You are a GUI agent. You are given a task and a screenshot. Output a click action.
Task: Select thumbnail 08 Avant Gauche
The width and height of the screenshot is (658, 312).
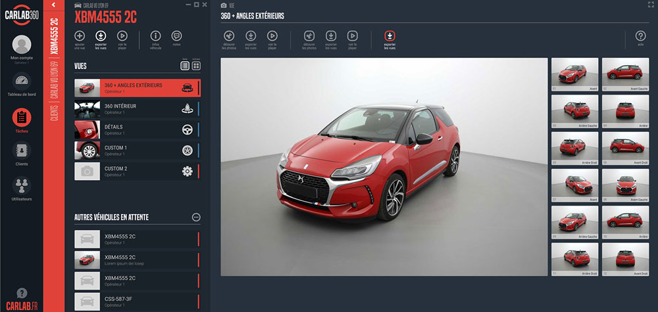[x=625, y=185]
